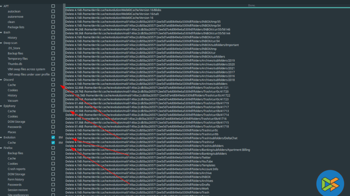The image size is (350, 196).
Task: Check the Epiphany Places checkbox
Action: click(53, 132)
